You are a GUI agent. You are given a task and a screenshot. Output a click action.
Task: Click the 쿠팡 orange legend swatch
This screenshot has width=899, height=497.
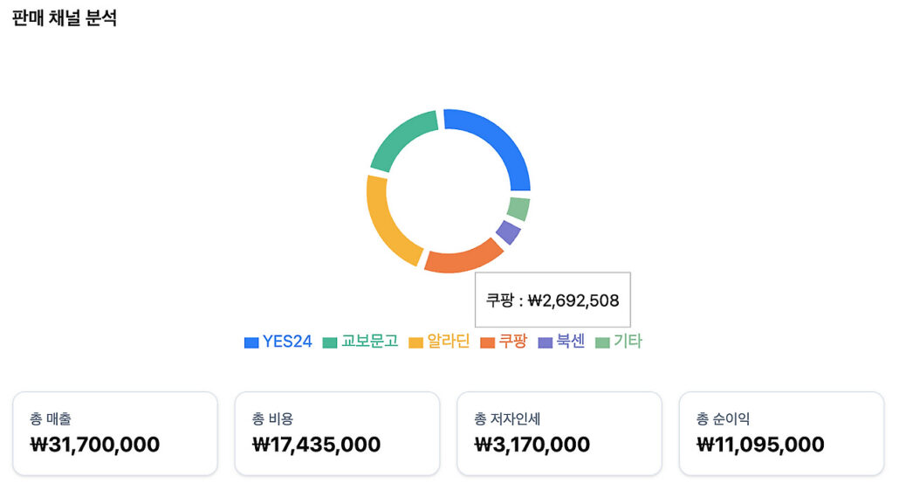point(488,342)
